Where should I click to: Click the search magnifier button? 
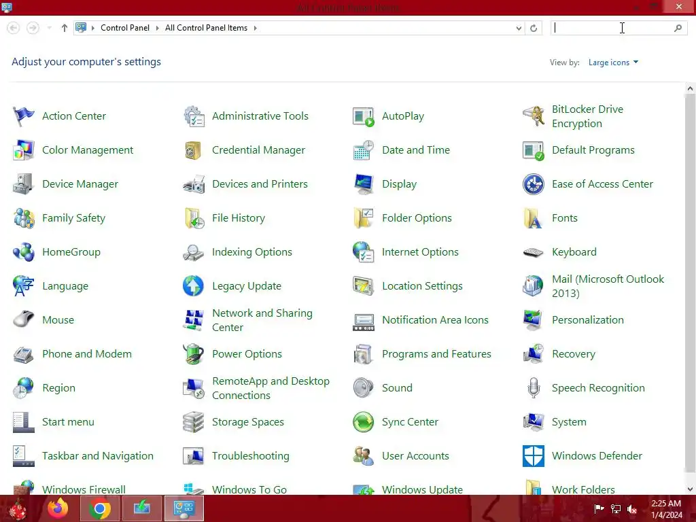(x=678, y=28)
